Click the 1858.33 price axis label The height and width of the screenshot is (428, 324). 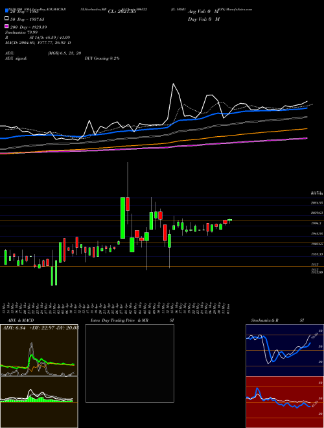[317, 254]
